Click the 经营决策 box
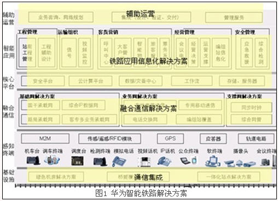The image size is (278, 201). 193,52
